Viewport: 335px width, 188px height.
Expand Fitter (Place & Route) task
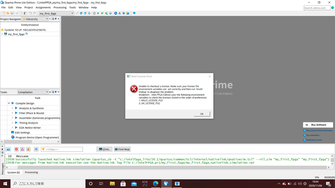(x=12, y=113)
